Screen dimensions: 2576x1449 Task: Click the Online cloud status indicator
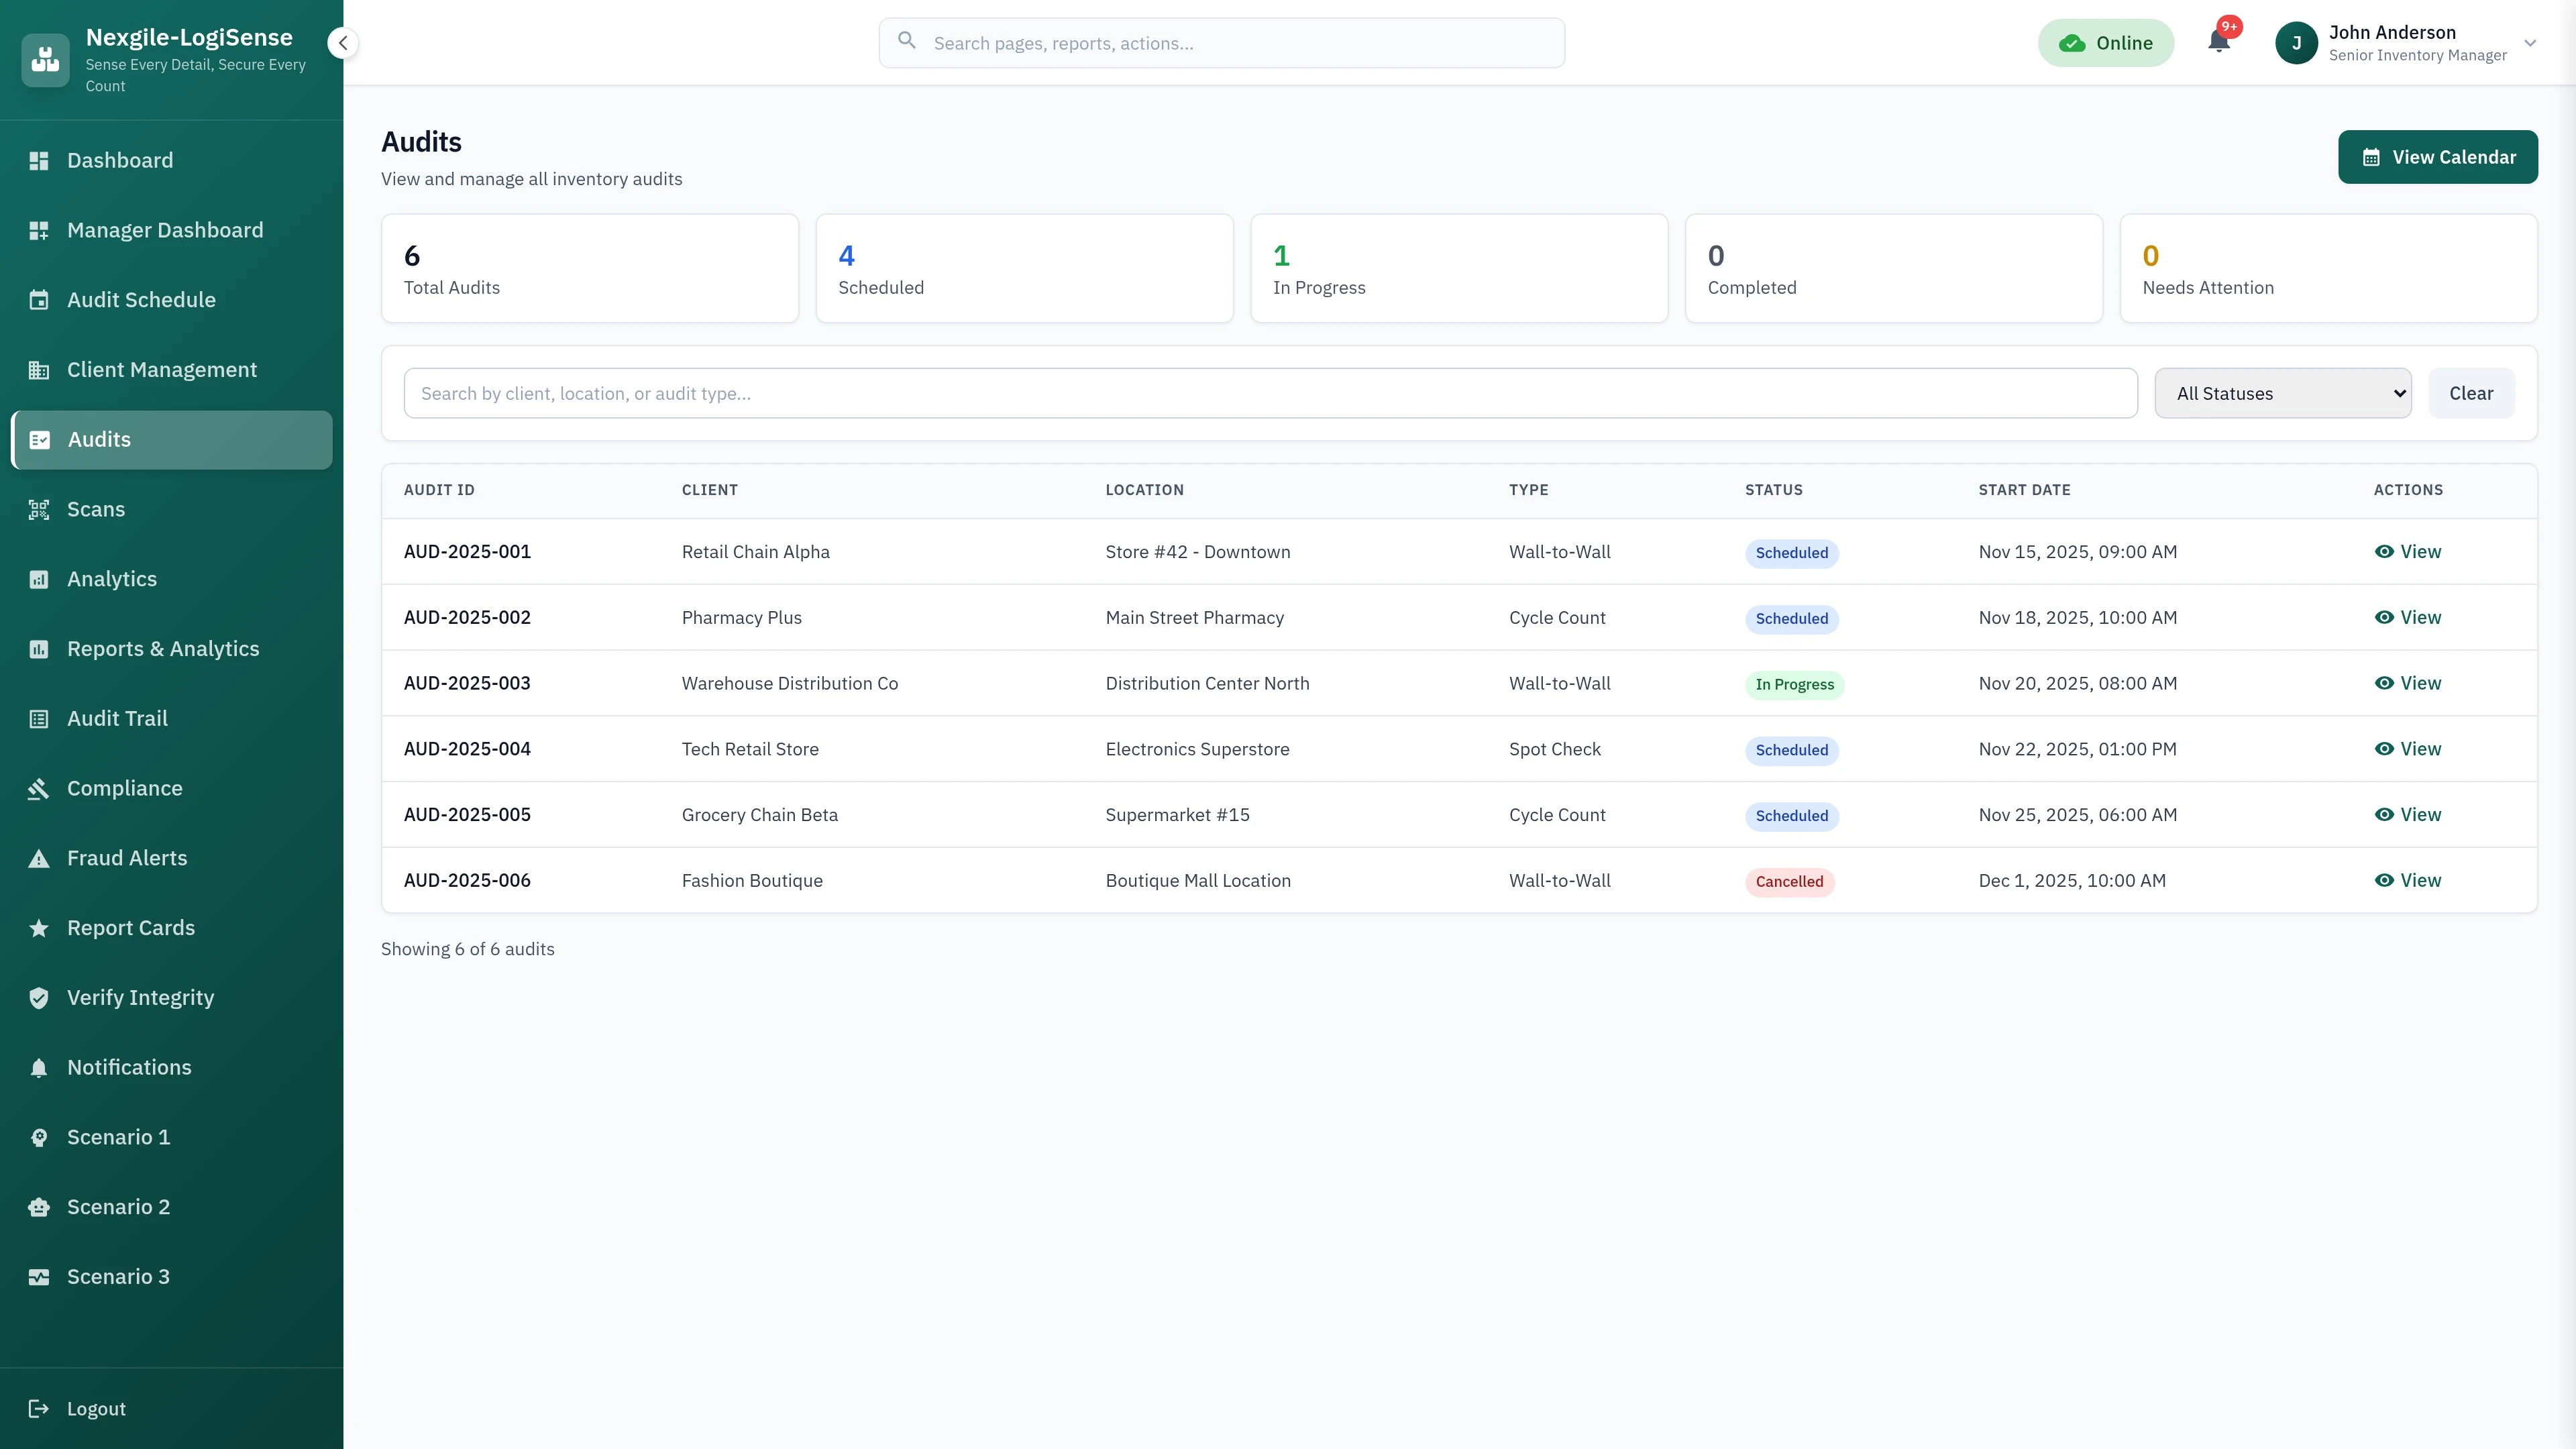tap(2106, 42)
